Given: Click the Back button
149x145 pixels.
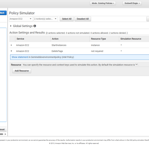Looking at the screenshot, I should (3, 13).
